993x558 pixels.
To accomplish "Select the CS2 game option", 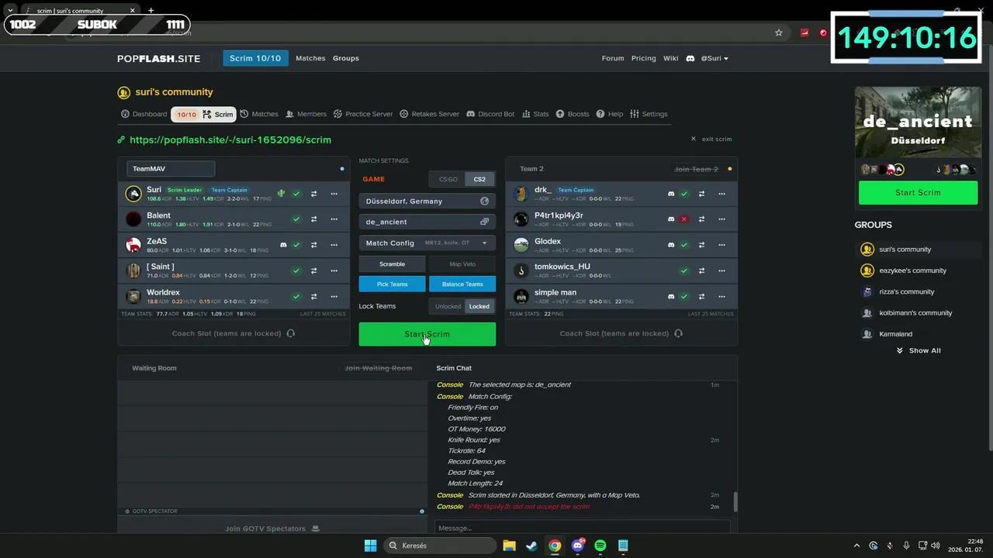I will [479, 179].
